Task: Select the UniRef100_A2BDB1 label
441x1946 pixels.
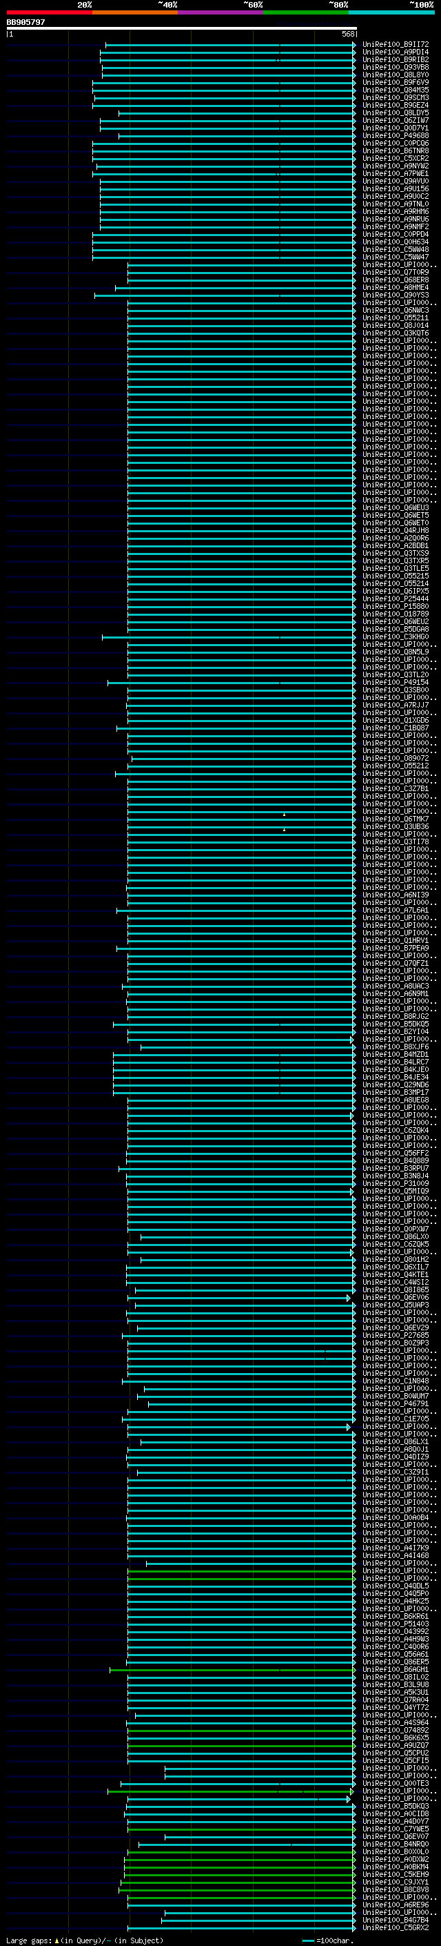Action: point(396,545)
